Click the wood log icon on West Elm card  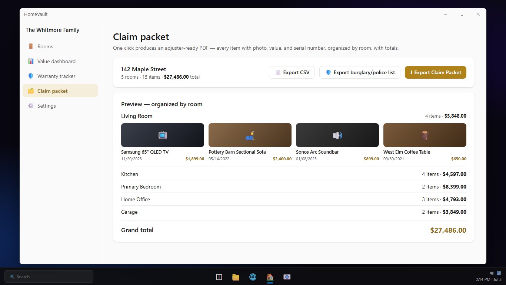pyautogui.click(x=425, y=135)
